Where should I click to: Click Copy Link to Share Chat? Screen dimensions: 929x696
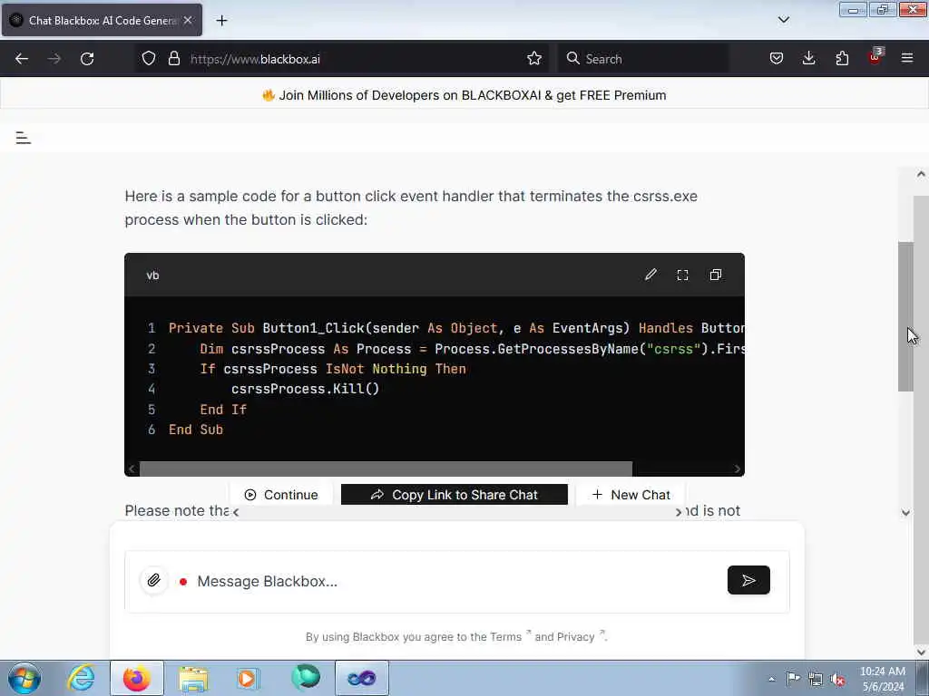pyautogui.click(x=455, y=495)
